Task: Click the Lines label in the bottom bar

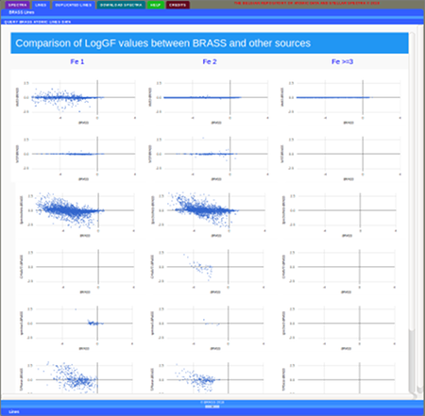Action: (x=14, y=411)
